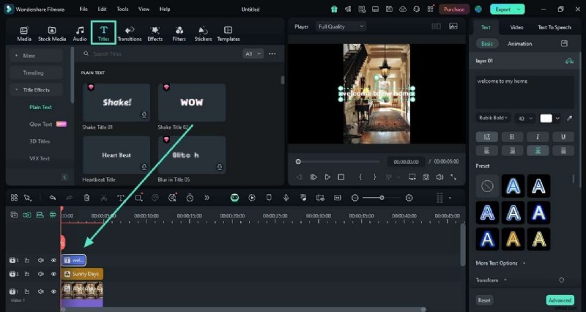This screenshot has height=312, width=586.
Task: Select the Shake Title 01 thumbnail
Action: (x=116, y=103)
